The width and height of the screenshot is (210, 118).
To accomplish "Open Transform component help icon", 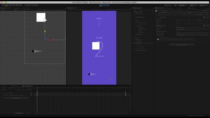I will [x=204, y=17].
